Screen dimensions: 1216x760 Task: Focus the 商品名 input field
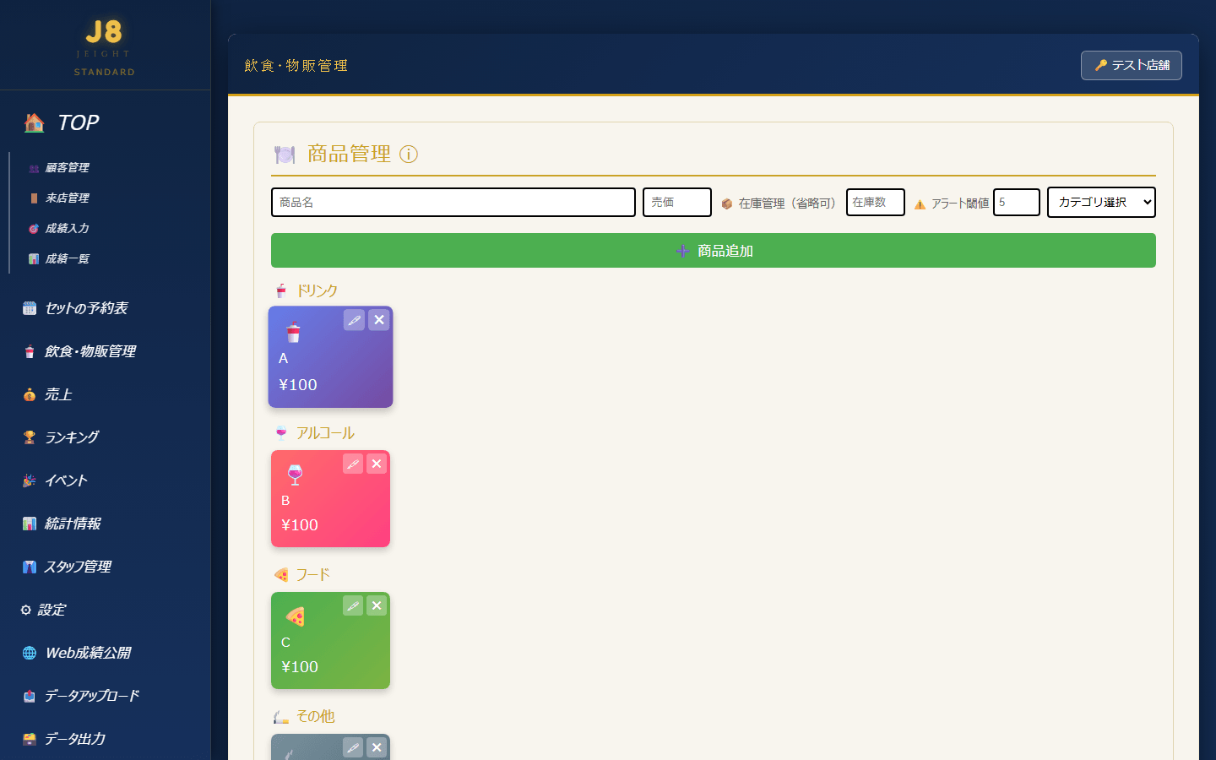453,203
